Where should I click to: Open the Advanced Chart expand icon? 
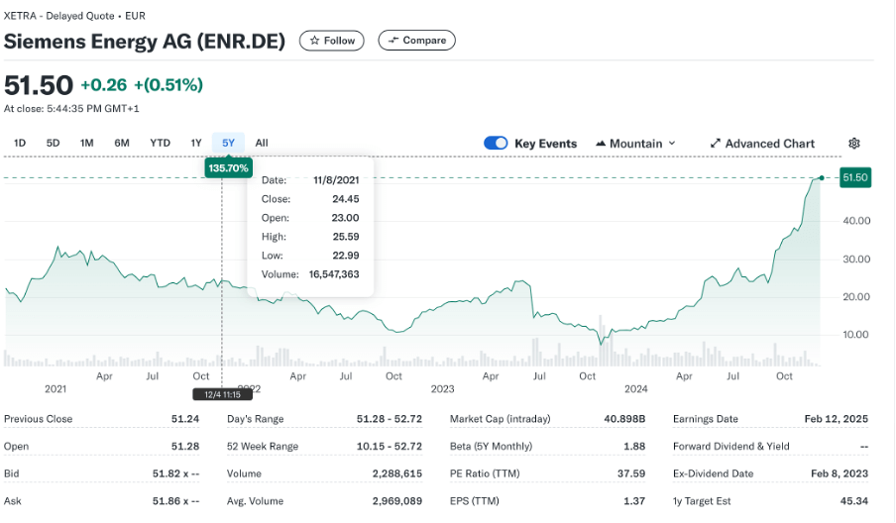717,144
